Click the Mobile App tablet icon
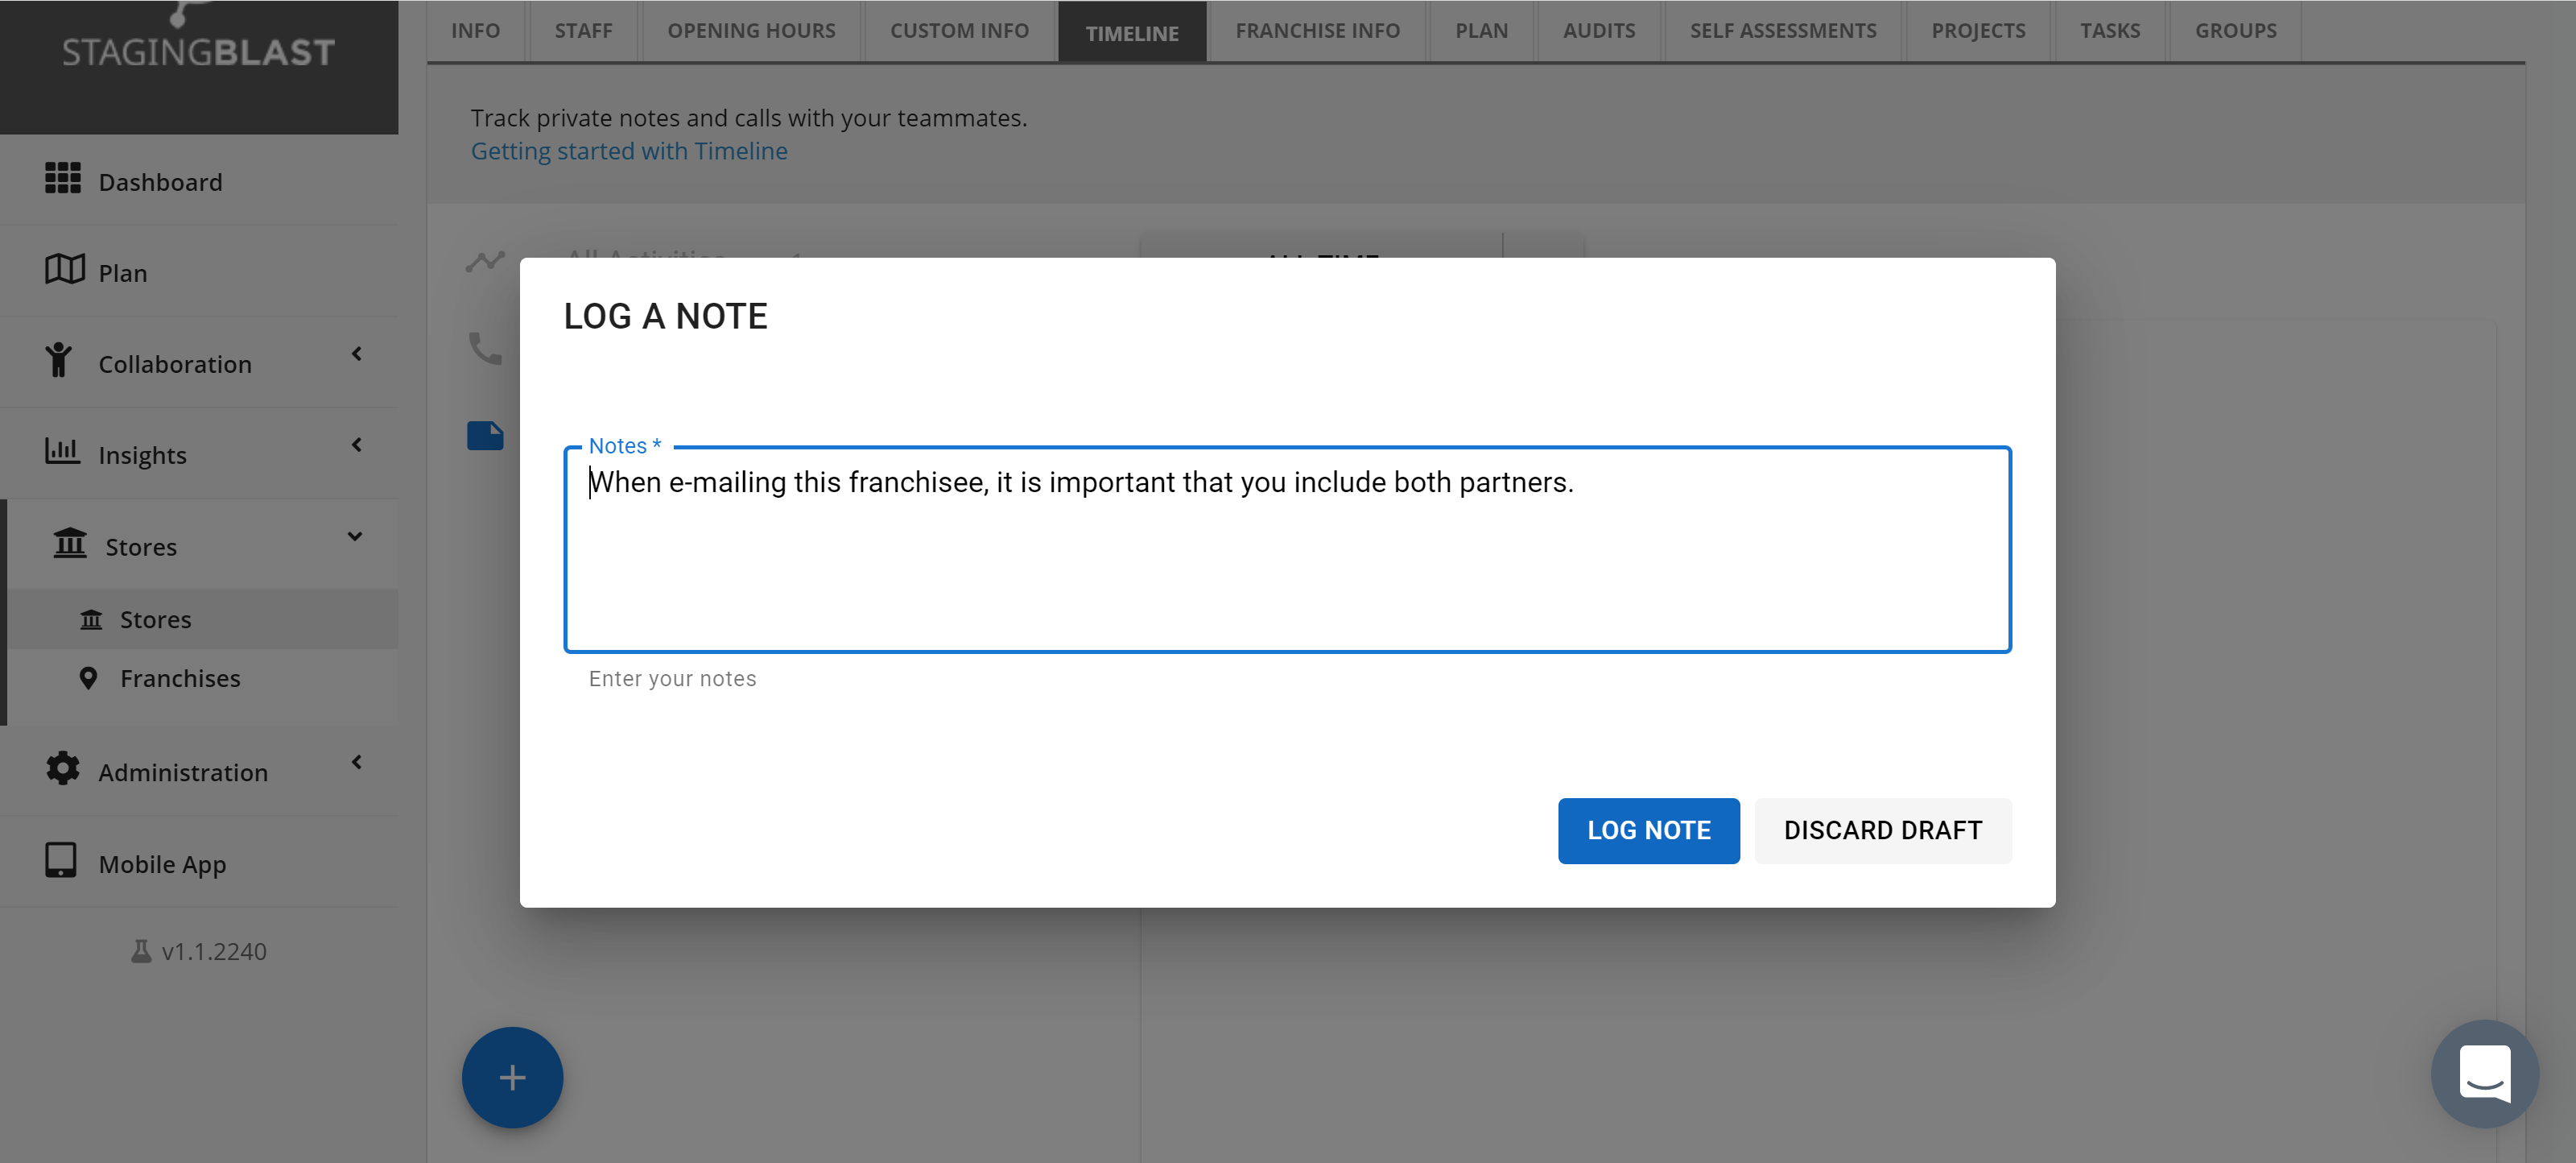Image resolution: width=2576 pixels, height=1163 pixels. point(60,861)
